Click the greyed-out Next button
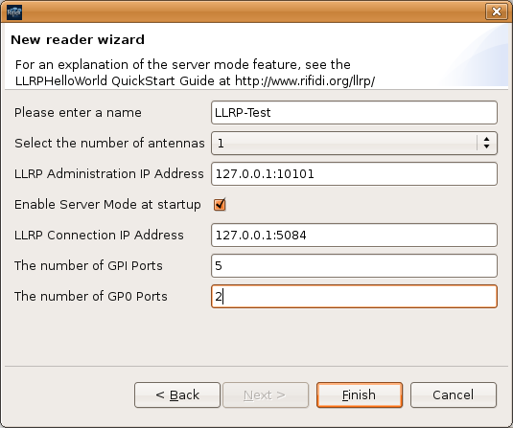Viewport: 513px width, 428px height. pyautogui.click(x=266, y=395)
